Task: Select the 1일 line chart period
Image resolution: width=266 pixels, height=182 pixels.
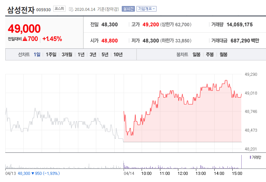Action: (x=37, y=54)
